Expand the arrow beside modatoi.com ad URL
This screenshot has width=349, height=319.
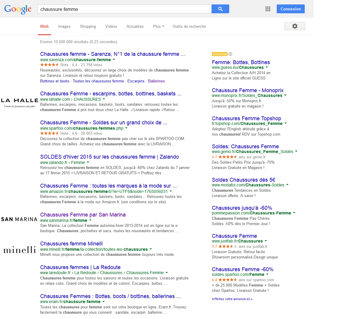[x=287, y=185]
